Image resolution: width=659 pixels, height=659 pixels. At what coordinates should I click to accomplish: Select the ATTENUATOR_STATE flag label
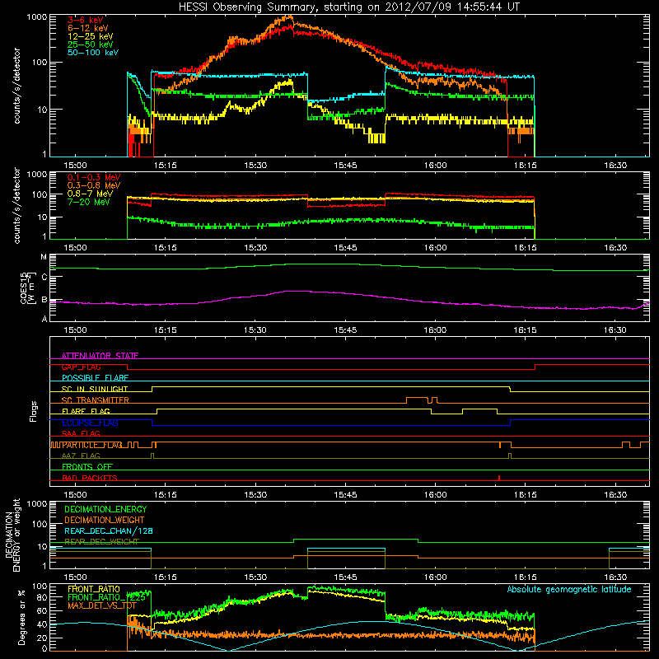pyautogui.click(x=100, y=356)
